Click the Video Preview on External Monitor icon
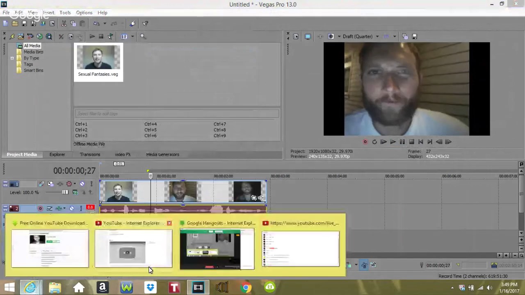 click(308, 36)
